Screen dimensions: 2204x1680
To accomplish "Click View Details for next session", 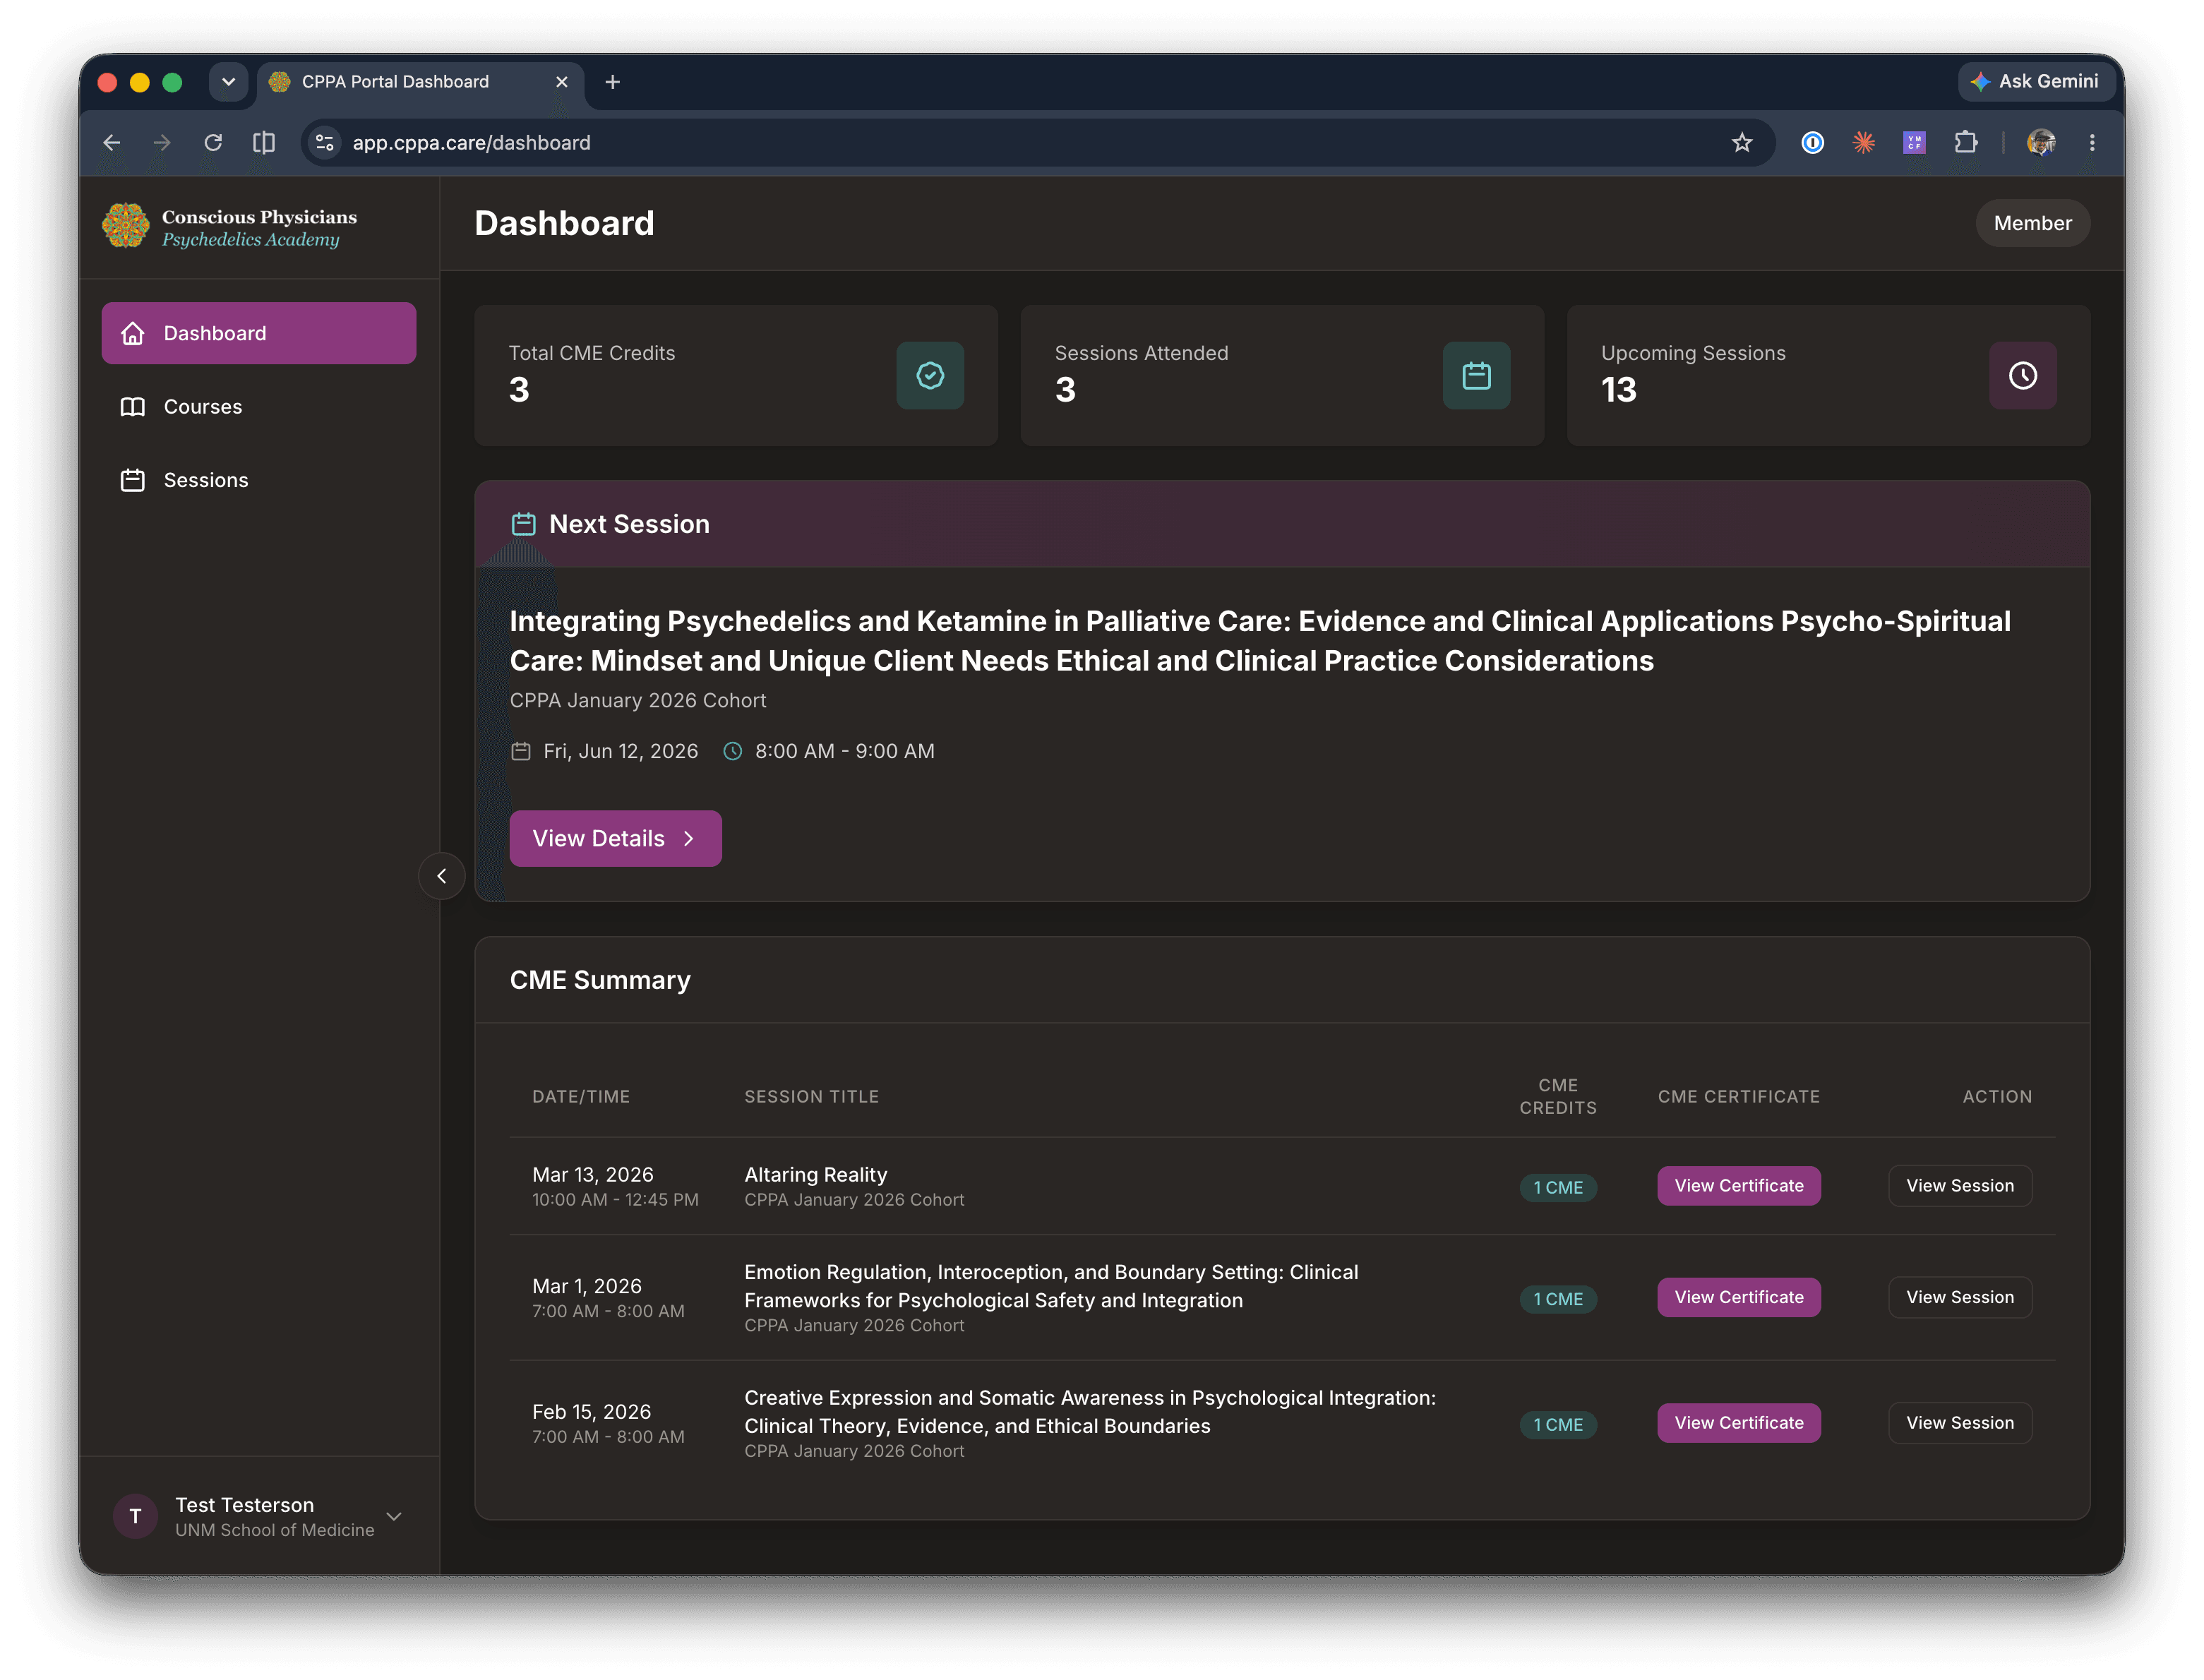I will click(x=615, y=838).
